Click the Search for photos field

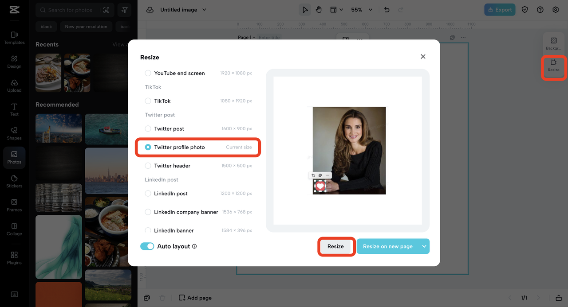(70, 10)
